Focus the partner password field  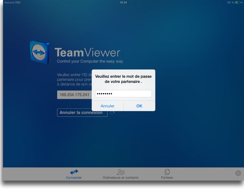tap(123, 94)
